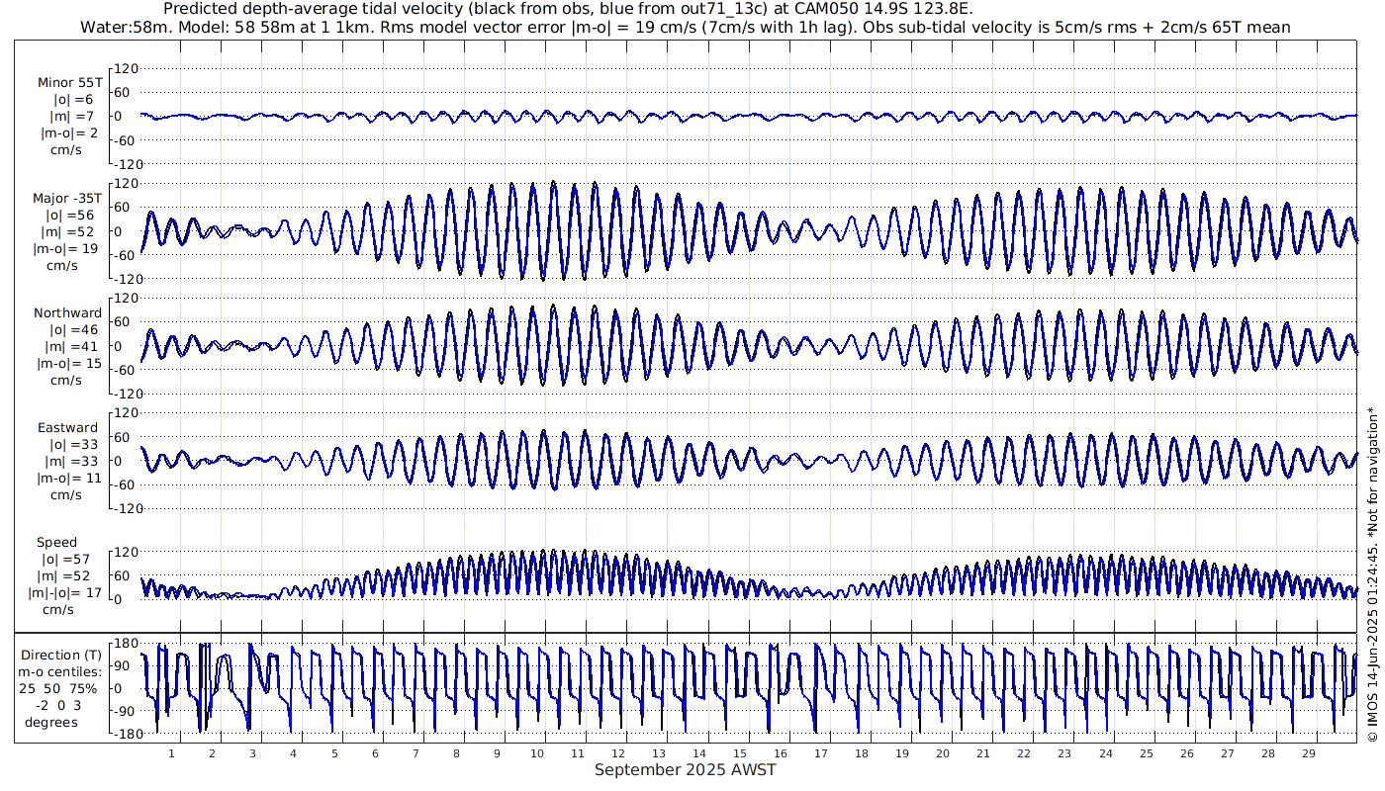Image resolution: width=1385 pixels, height=791 pixels.
Task: Select the "|m-o|= 15" error value
Action: (69, 364)
